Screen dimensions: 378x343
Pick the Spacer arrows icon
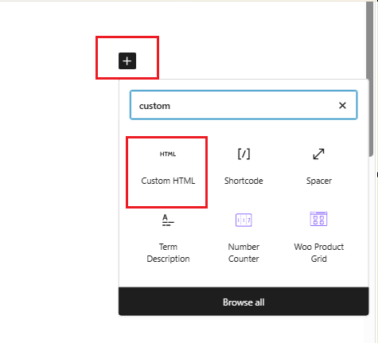point(318,154)
